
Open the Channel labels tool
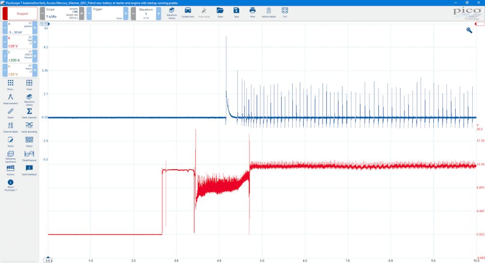click(10, 127)
